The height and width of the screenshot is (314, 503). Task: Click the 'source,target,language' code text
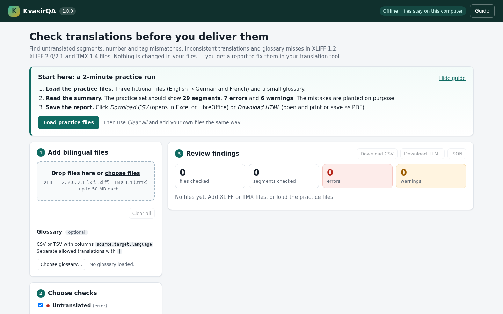(124, 244)
